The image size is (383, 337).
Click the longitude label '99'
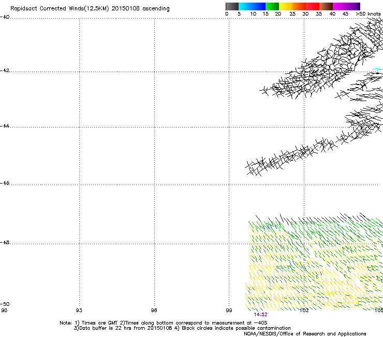click(229, 311)
